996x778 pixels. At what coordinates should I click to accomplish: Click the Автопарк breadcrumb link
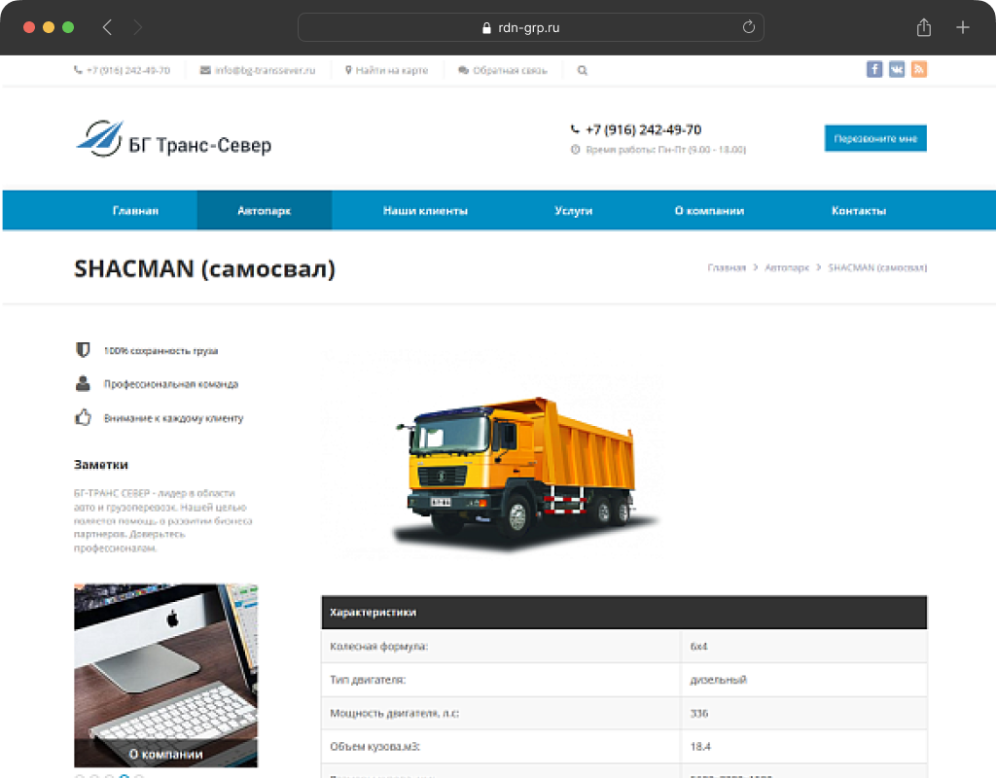coord(786,268)
